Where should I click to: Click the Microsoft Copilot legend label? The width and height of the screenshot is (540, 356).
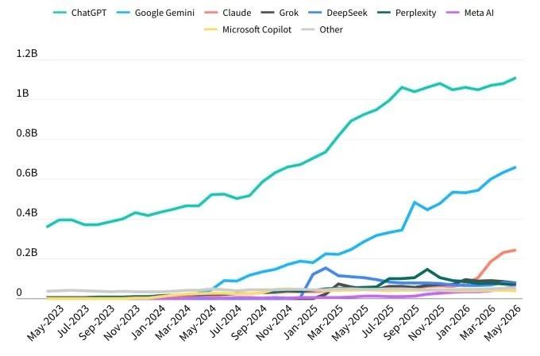(x=257, y=29)
